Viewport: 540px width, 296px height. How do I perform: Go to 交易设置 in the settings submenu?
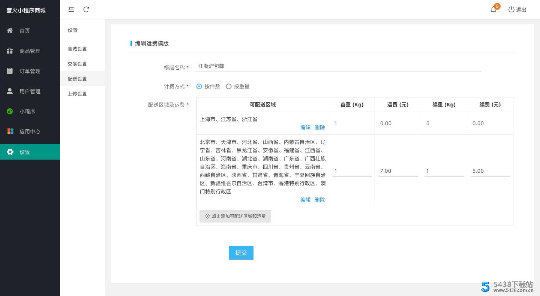coord(77,64)
